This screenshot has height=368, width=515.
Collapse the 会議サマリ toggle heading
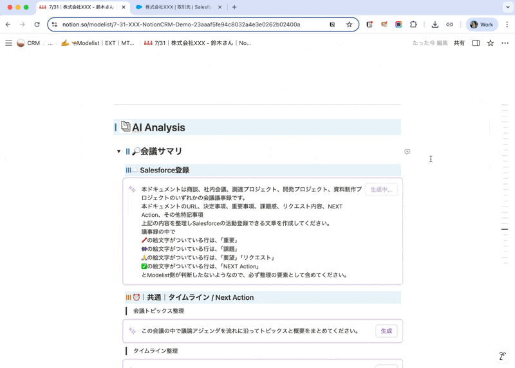coord(119,152)
